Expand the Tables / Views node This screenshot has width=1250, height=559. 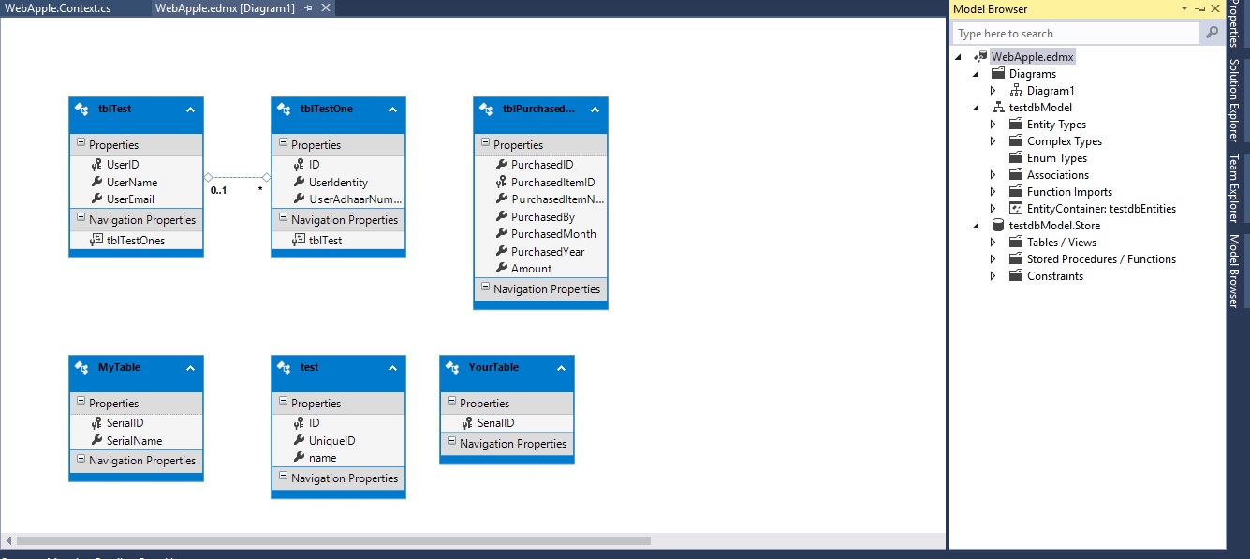[992, 242]
